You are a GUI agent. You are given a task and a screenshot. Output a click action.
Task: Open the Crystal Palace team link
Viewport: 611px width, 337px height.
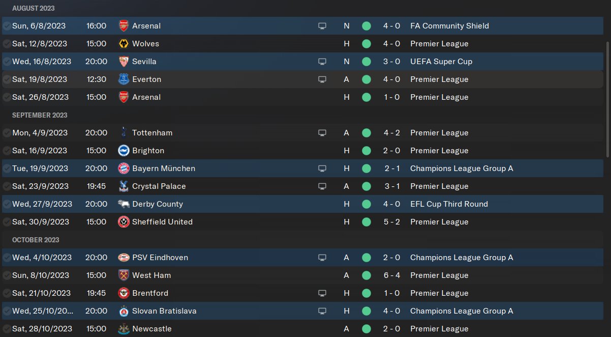(x=159, y=186)
